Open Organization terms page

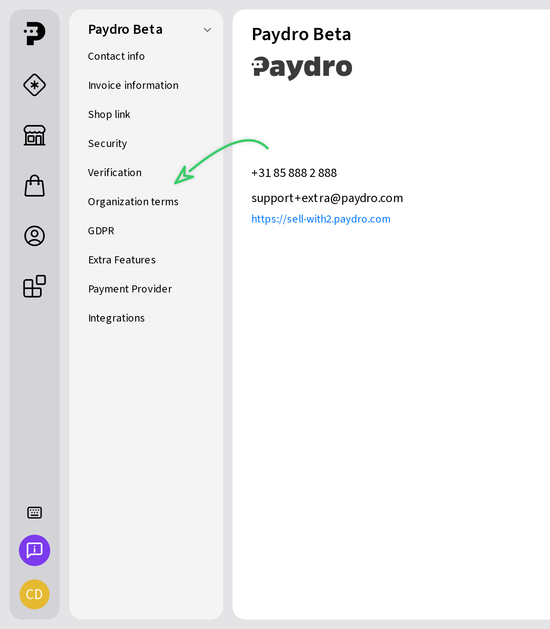133,202
